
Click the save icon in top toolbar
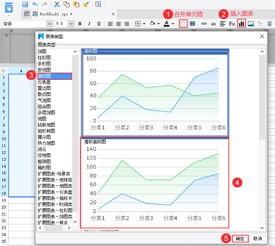25,4
